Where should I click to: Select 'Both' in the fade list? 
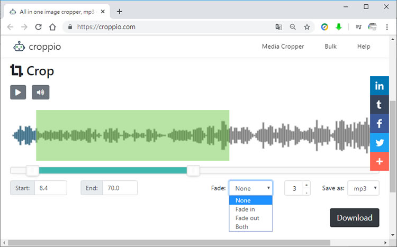pyautogui.click(x=242, y=227)
